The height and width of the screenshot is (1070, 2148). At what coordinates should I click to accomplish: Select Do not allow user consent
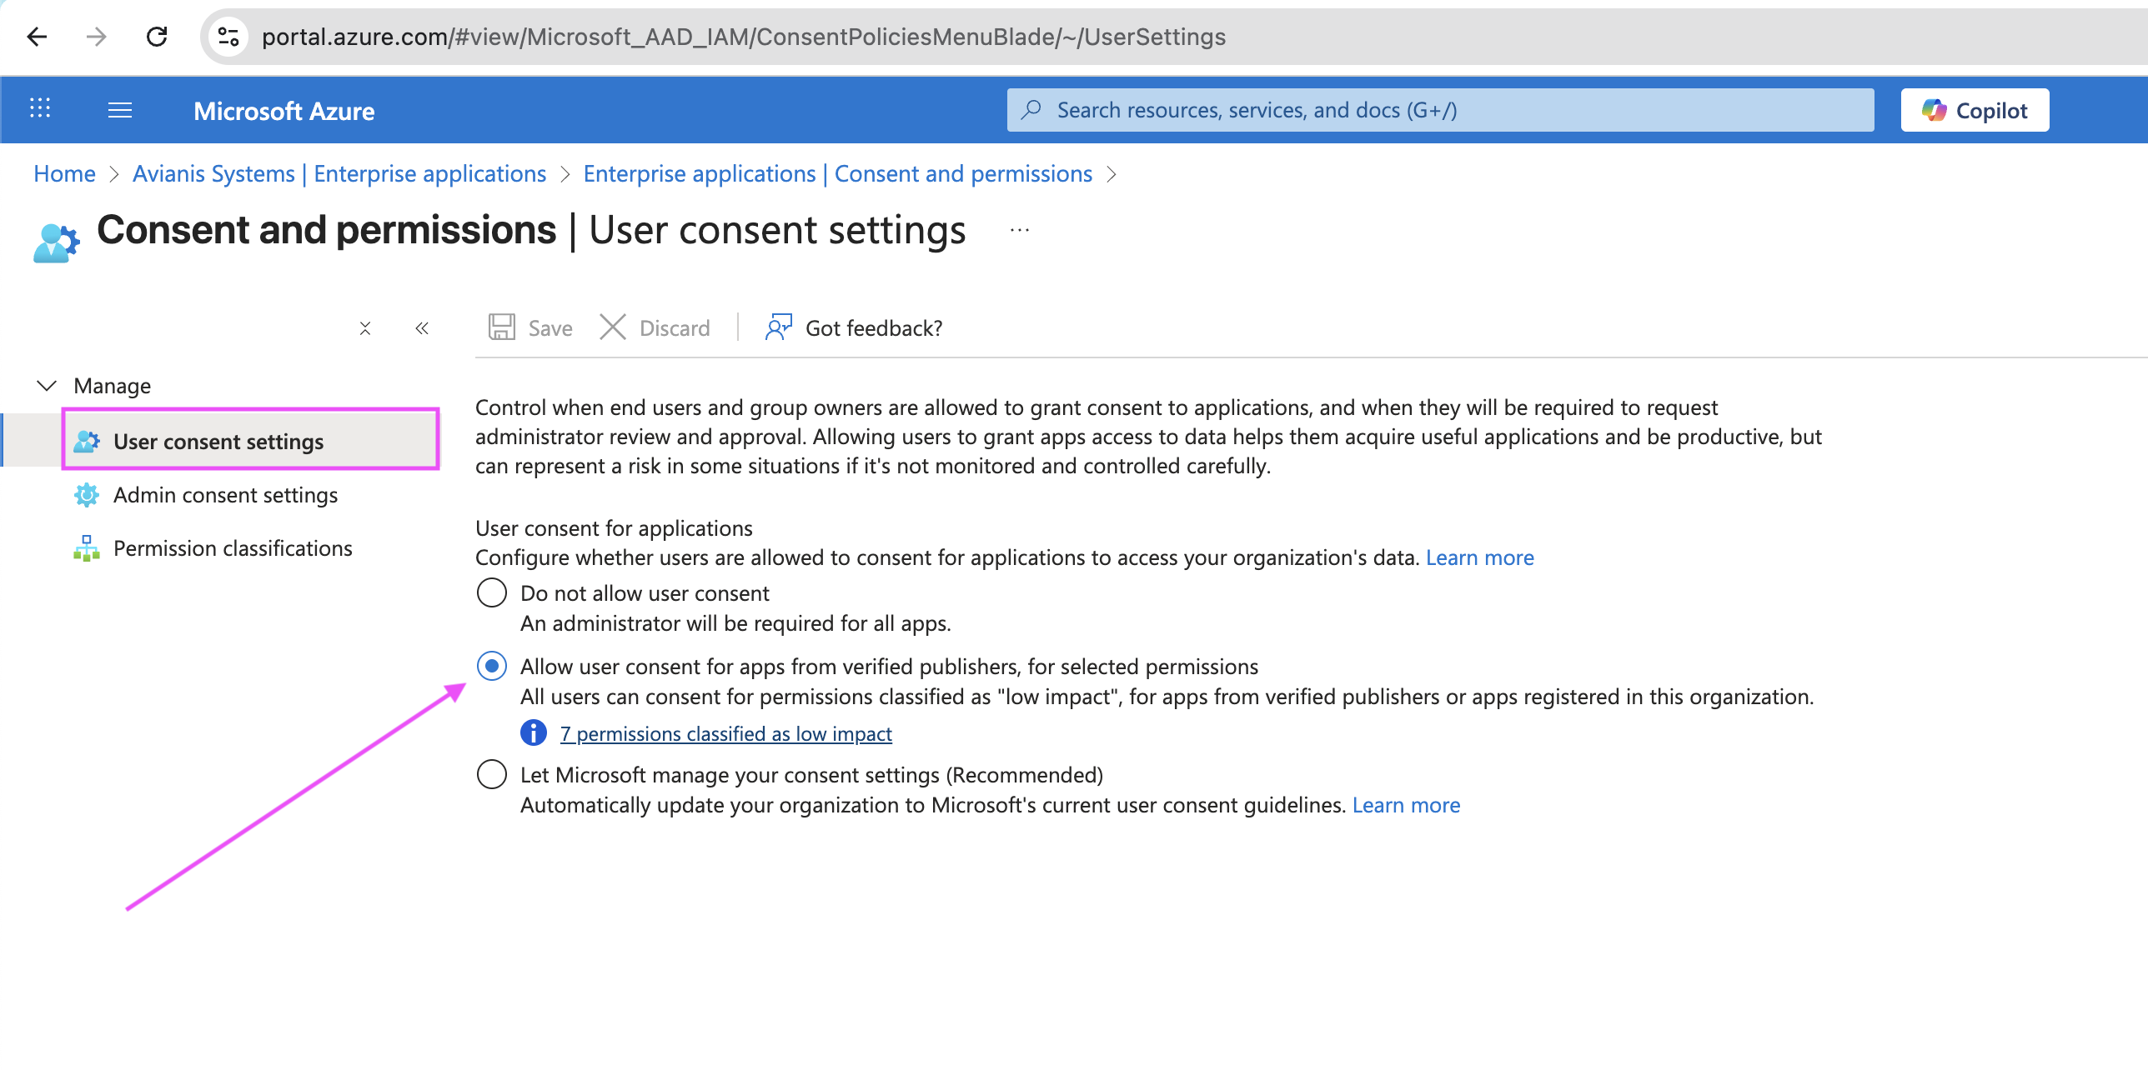coord(492,593)
